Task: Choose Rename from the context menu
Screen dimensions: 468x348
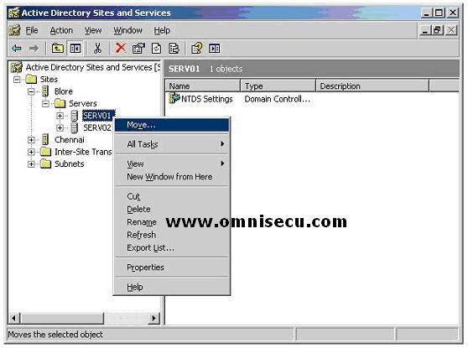Action: point(172,222)
